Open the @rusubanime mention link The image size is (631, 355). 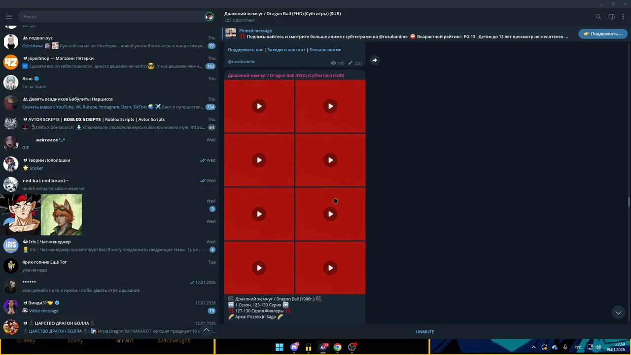(241, 62)
